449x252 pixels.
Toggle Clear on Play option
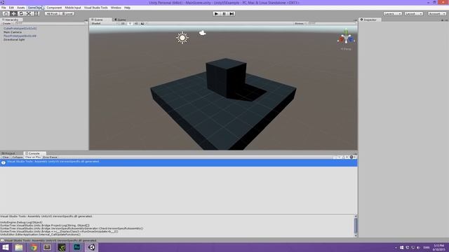[x=33, y=157]
